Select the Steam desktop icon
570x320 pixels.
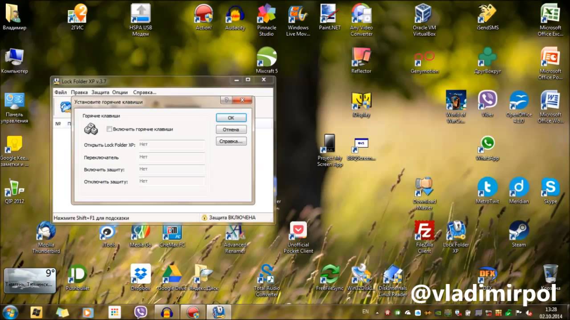point(519,235)
